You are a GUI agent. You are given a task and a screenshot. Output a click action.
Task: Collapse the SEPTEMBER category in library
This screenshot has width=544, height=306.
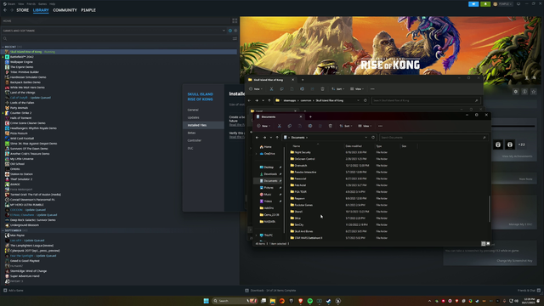coord(3,230)
